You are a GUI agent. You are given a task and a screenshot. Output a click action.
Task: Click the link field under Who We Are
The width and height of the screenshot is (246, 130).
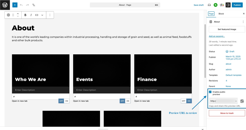point(41,96)
